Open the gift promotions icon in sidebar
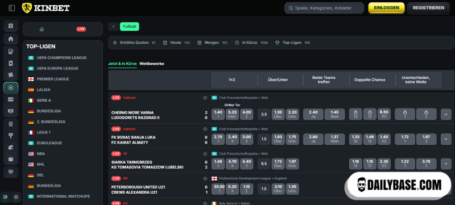This screenshot has width=455, height=205. (11, 26)
